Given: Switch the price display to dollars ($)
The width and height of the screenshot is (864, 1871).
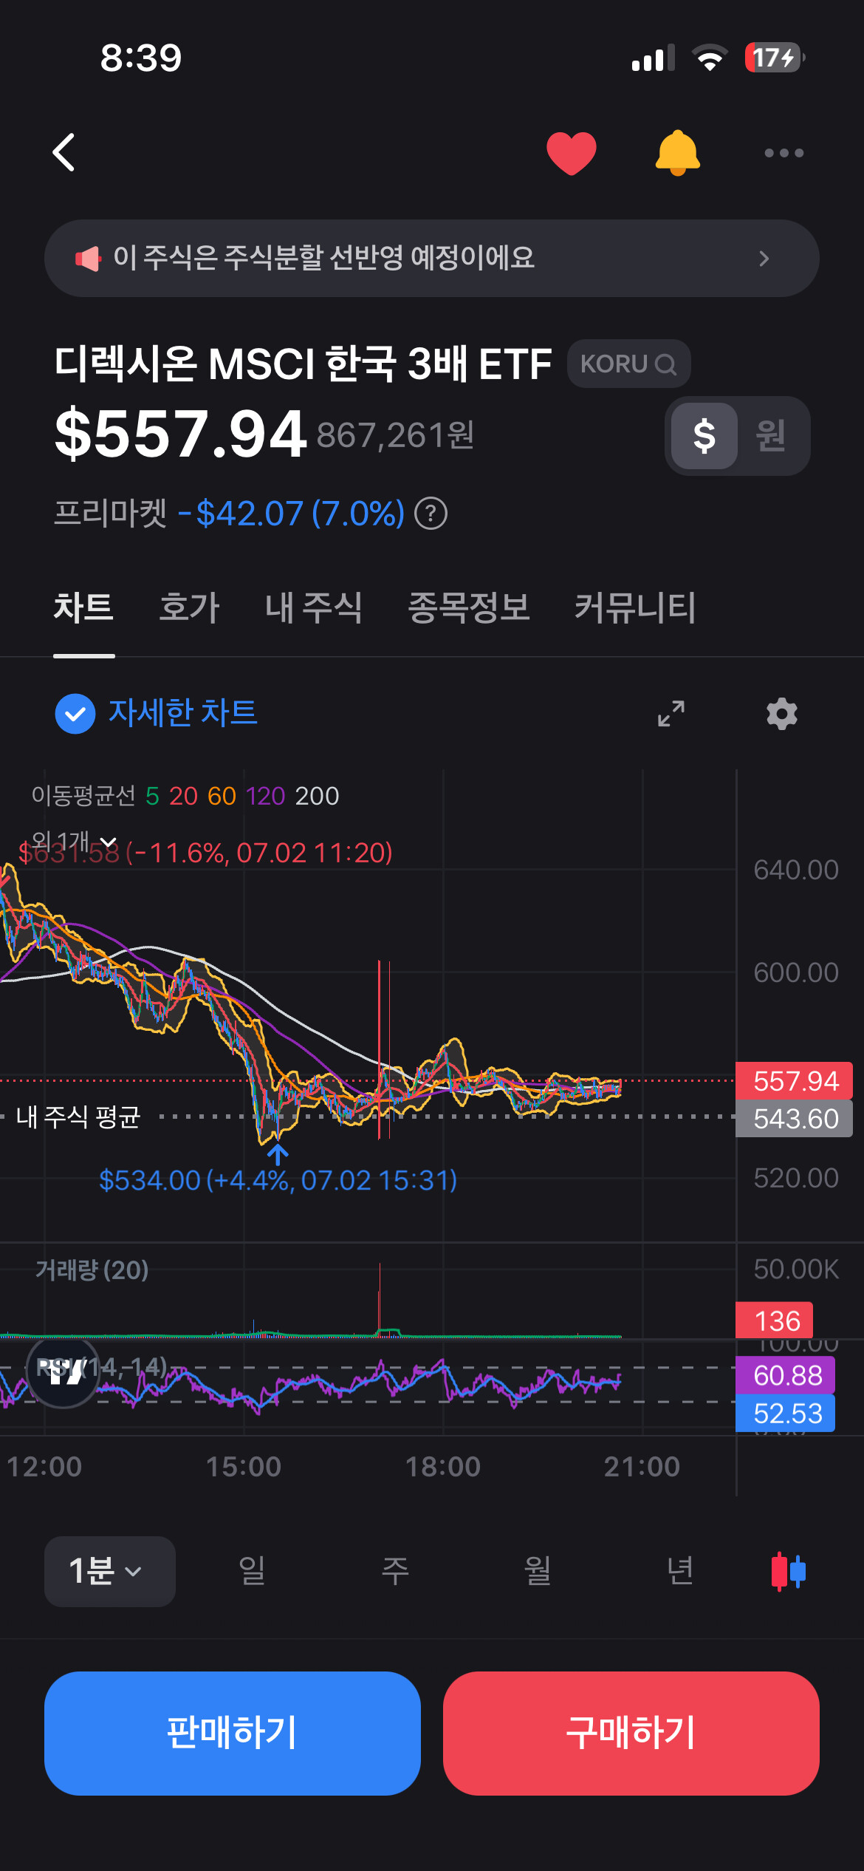Looking at the screenshot, I should 704,435.
